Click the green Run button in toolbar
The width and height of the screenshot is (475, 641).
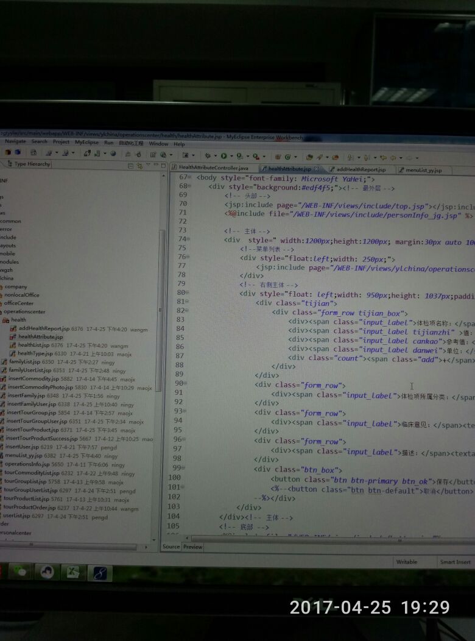[223, 156]
